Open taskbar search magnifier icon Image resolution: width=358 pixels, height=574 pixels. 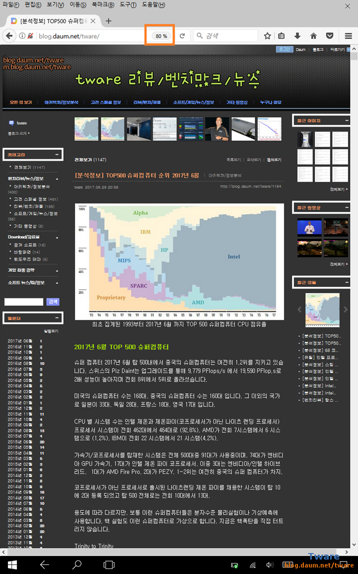[x=77, y=565]
